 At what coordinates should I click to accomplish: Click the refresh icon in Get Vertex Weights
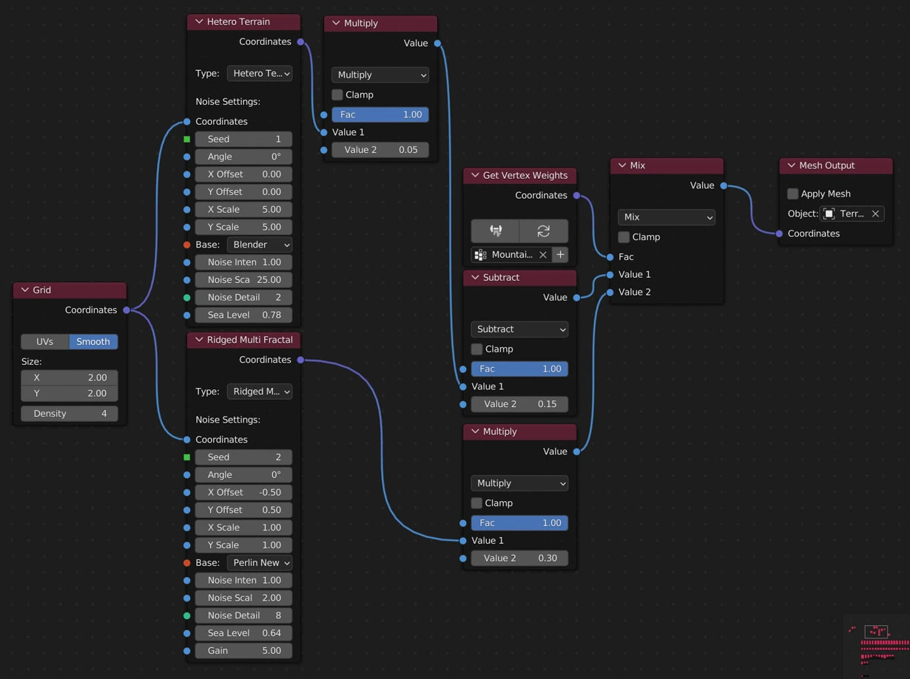[x=544, y=231]
